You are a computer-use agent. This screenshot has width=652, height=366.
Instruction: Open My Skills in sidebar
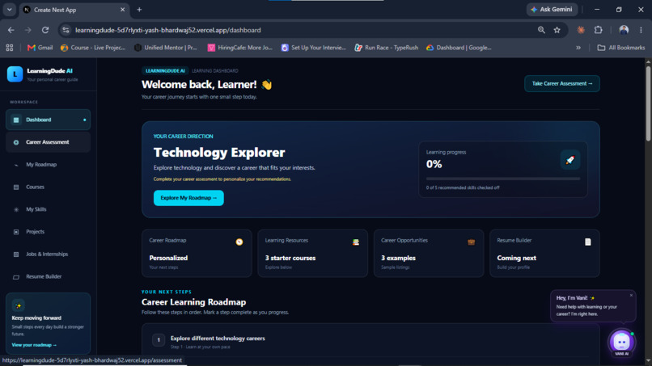pyautogui.click(x=48, y=209)
